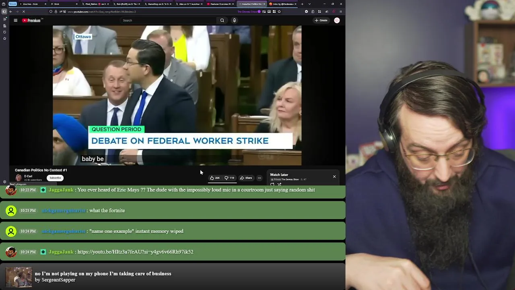The height and width of the screenshot is (290, 515).
Task: Open JaggaJank's youtu.be link in chat
Action: [x=135, y=252]
